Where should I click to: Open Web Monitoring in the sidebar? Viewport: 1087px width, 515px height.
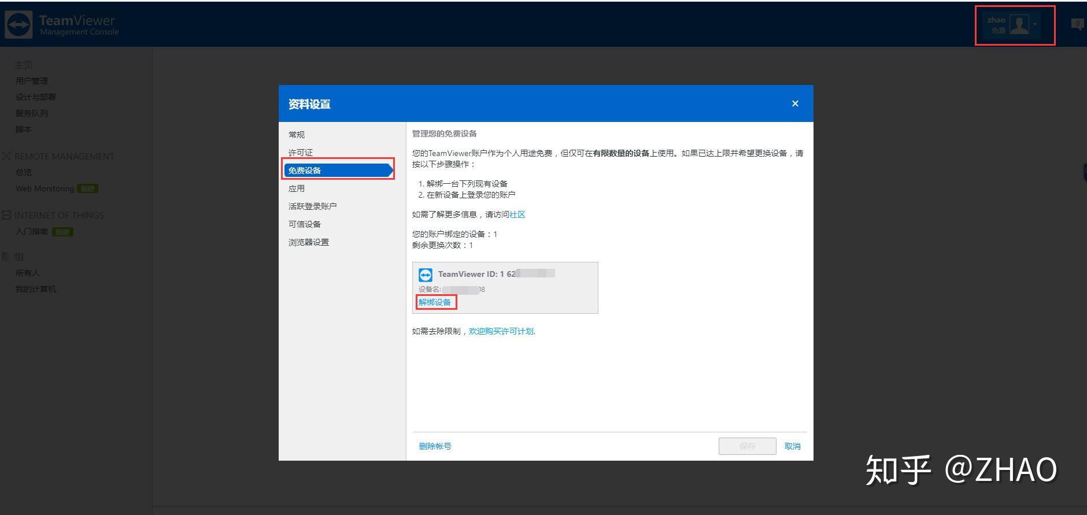(x=45, y=188)
